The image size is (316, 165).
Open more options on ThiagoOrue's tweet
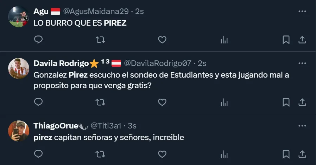coord(302,126)
